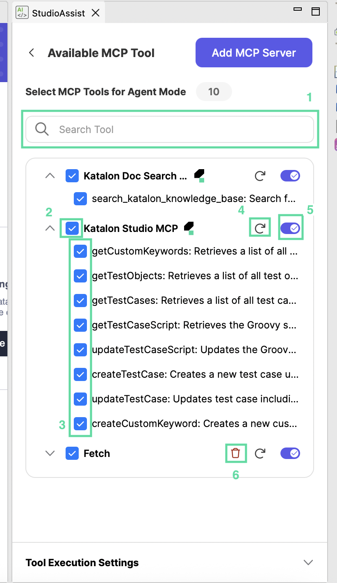
Task: Click the createCustomKeyword description text
Action: (x=195, y=424)
